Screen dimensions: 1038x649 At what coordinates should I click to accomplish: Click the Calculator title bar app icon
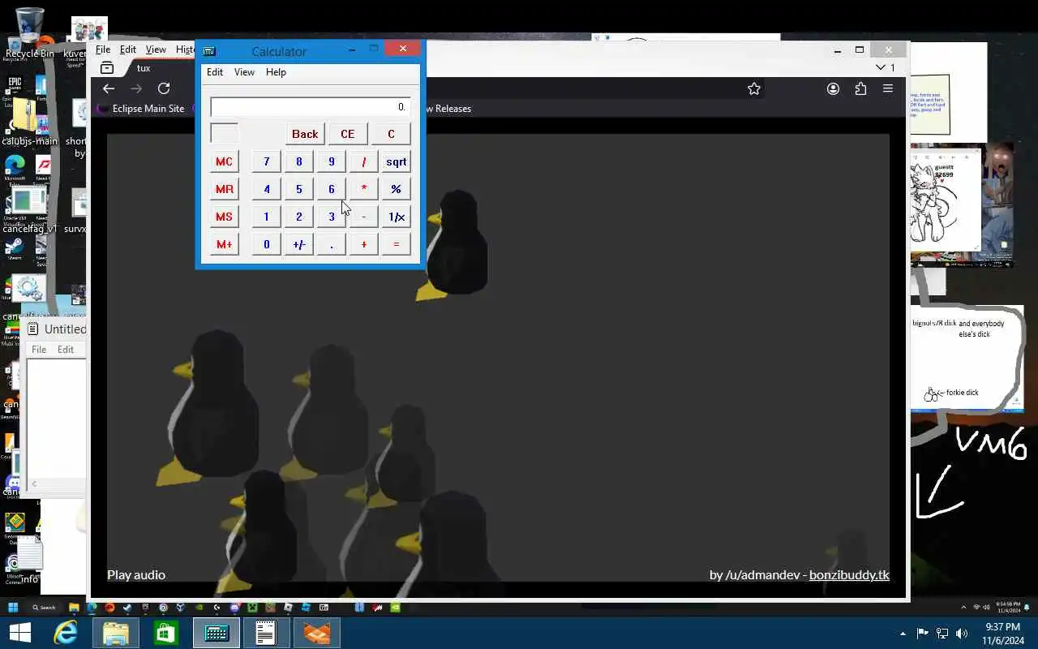coord(209,51)
